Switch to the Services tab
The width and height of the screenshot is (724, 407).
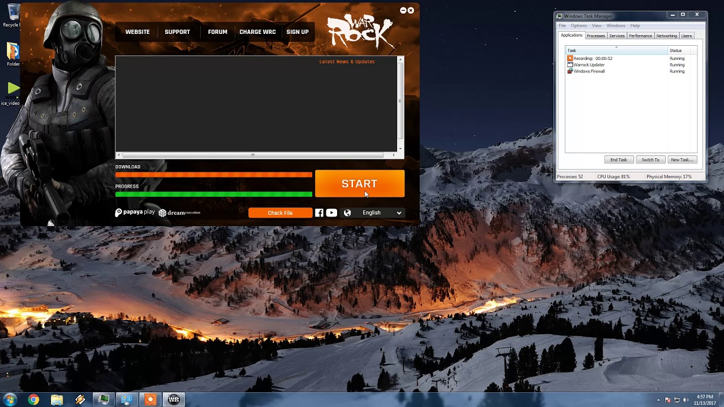click(617, 36)
